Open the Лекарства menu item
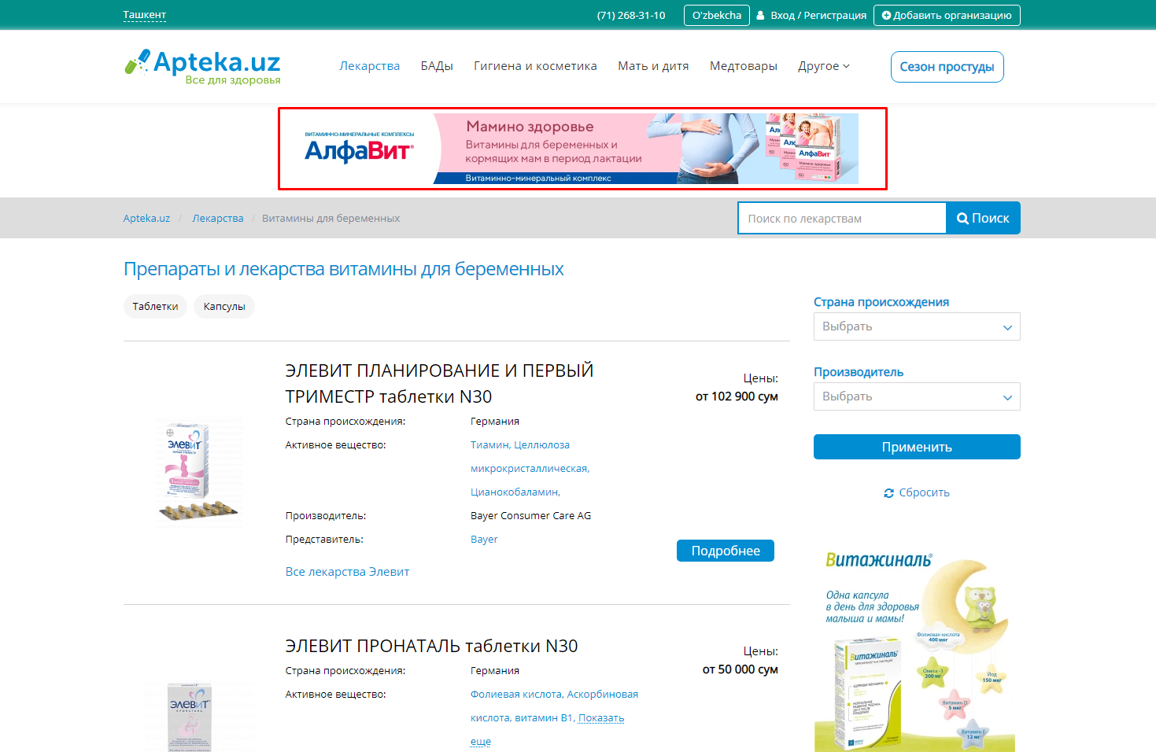 [x=370, y=66]
